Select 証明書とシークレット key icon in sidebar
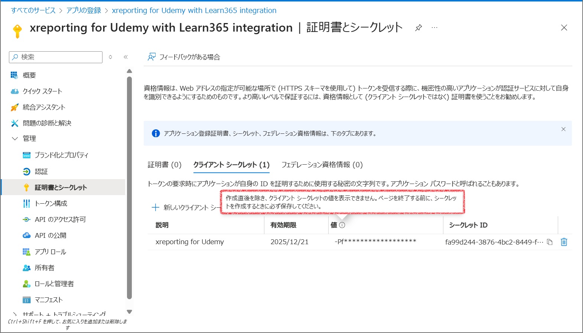Viewport: 583px width, 333px height. coord(26,187)
